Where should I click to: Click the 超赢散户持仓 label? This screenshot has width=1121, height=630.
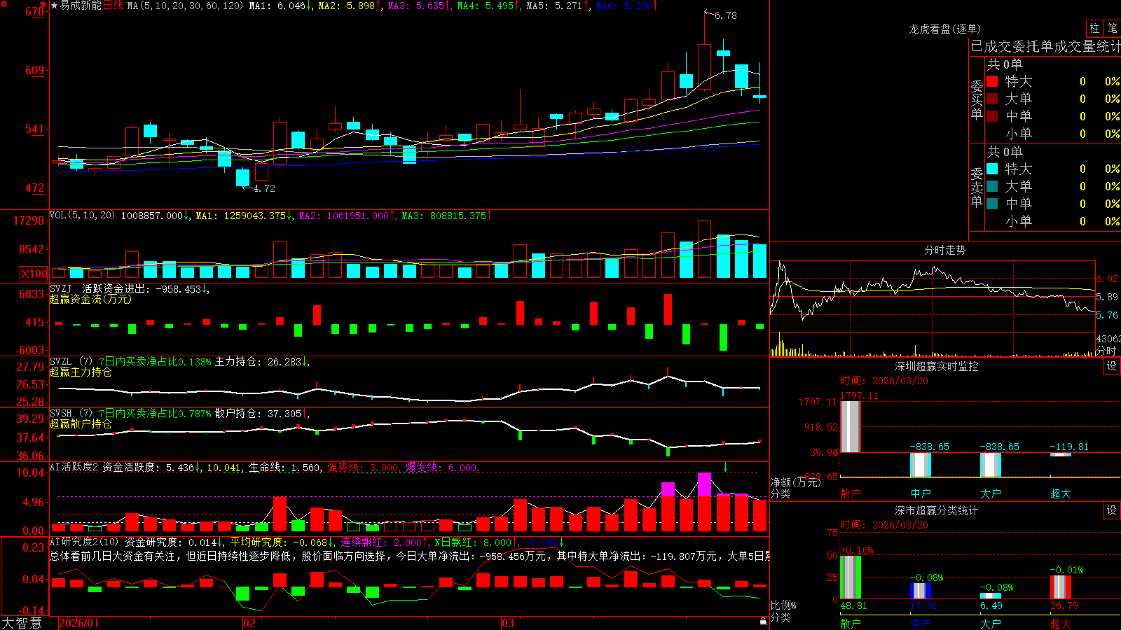click(81, 423)
